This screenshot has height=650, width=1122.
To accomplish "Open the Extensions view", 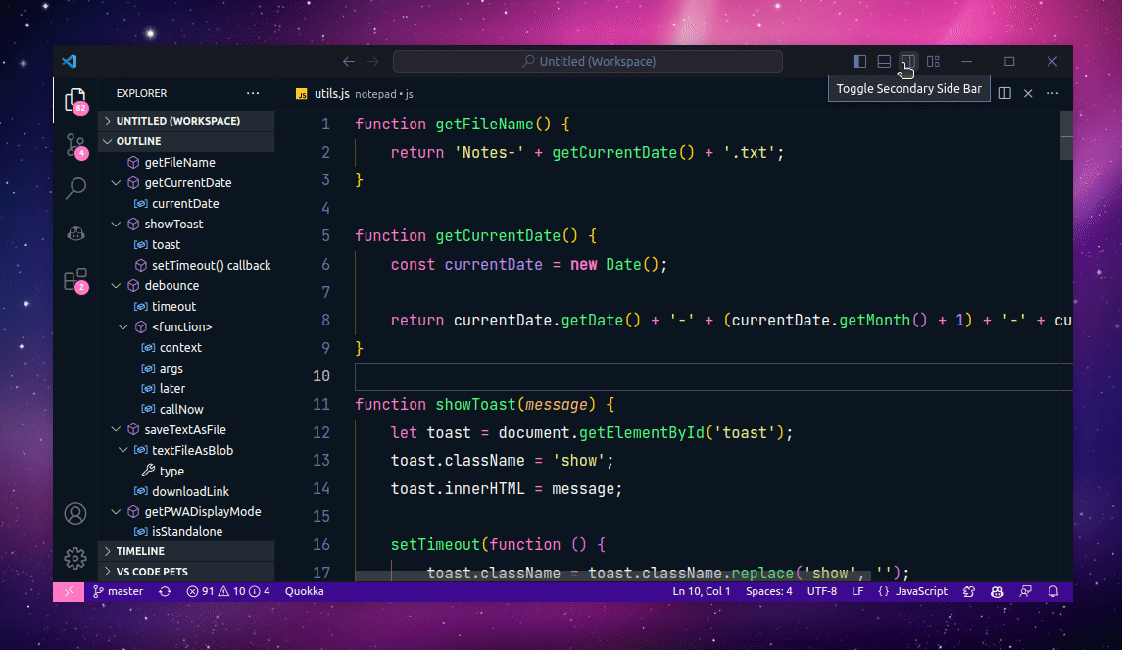I will point(75,279).
